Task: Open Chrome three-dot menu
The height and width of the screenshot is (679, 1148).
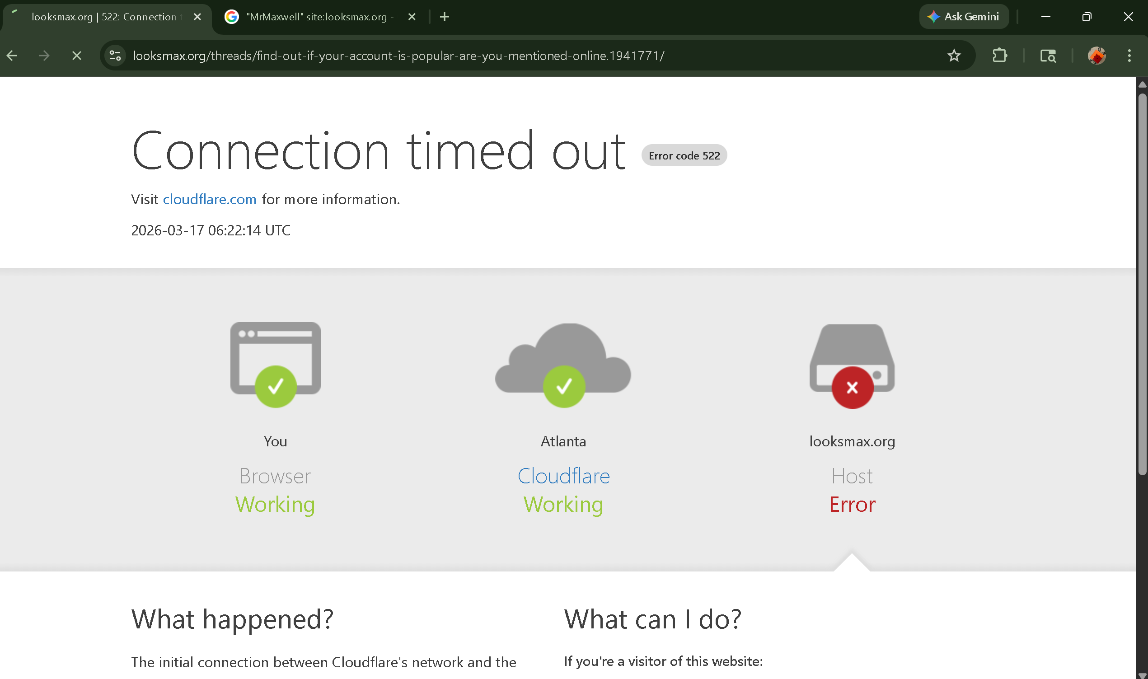Action: tap(1129, 56)
